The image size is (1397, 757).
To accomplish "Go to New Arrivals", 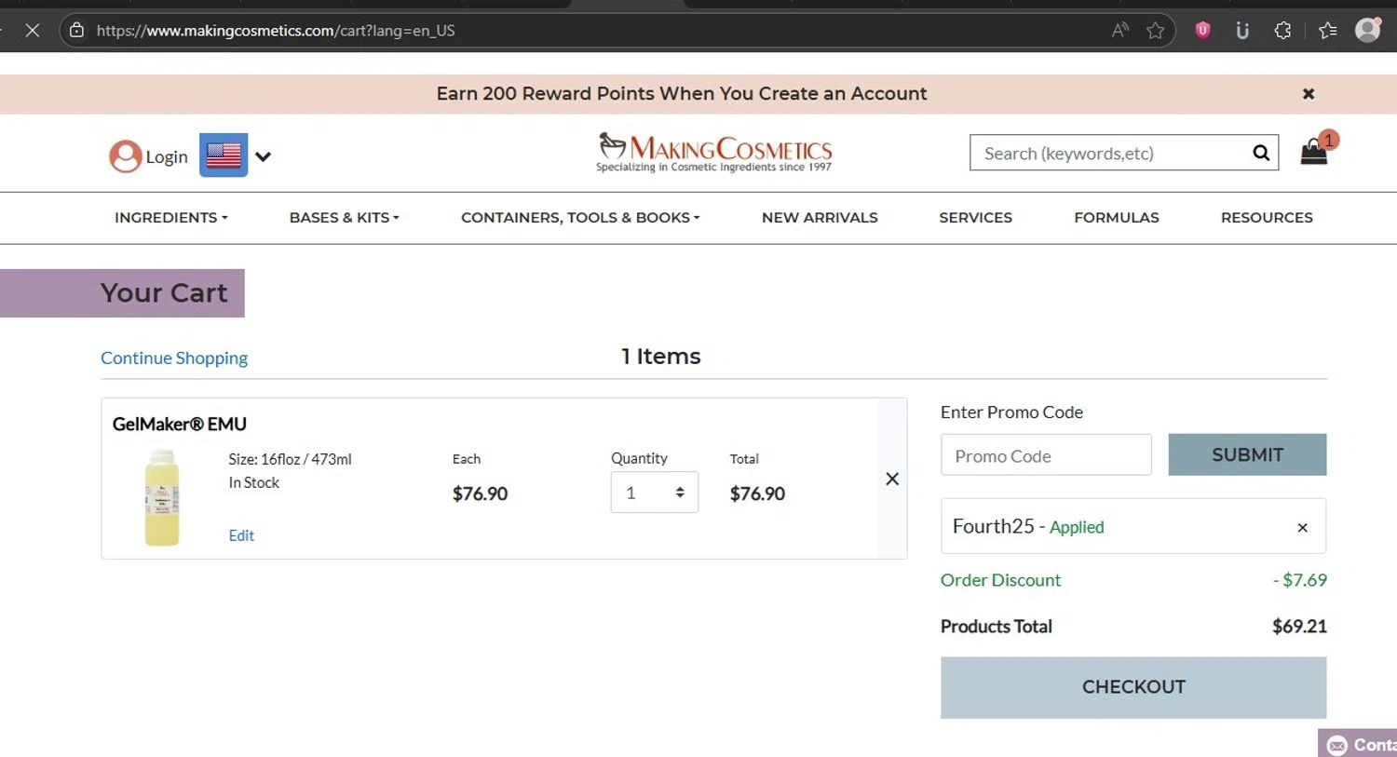I will tap(820, 218).
